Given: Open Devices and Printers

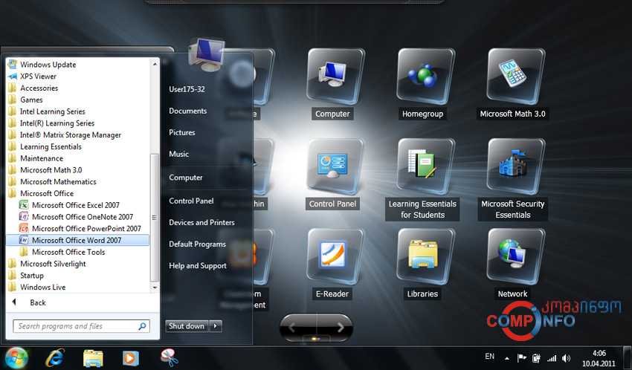Looking at the screenshot, I should tap(201, 222).
